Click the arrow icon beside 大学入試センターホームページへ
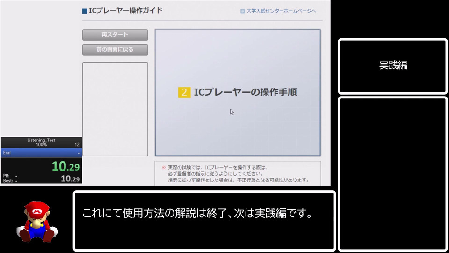Image resolution: width=449 pixels, height=253 pixels. tap(243, 11)
